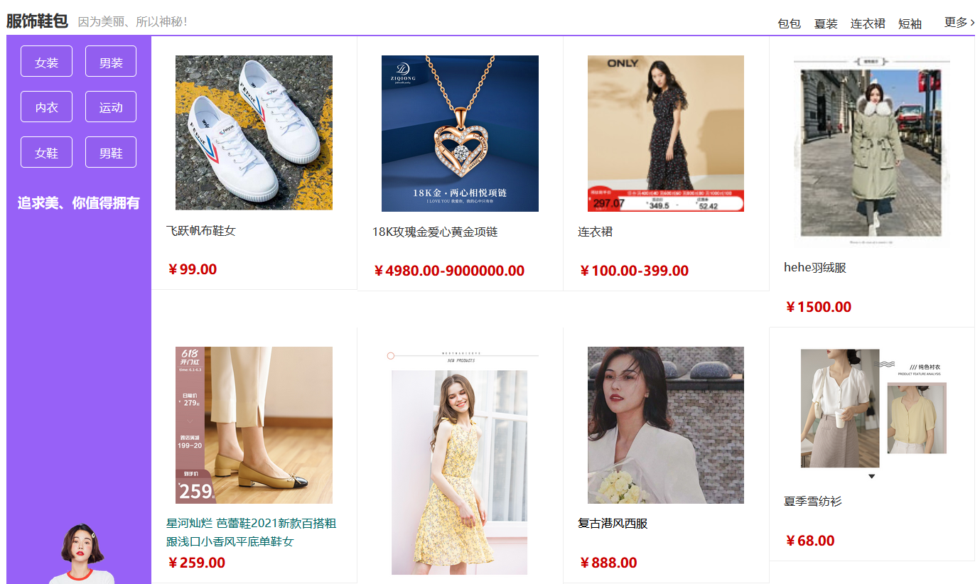Open the 女装 category button
The width and height of the screenshot is (980, 584).
46,61
